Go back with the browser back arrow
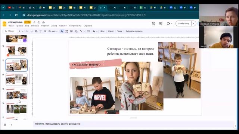This screenshot has width=239, height=134. (x=4, y=15)
